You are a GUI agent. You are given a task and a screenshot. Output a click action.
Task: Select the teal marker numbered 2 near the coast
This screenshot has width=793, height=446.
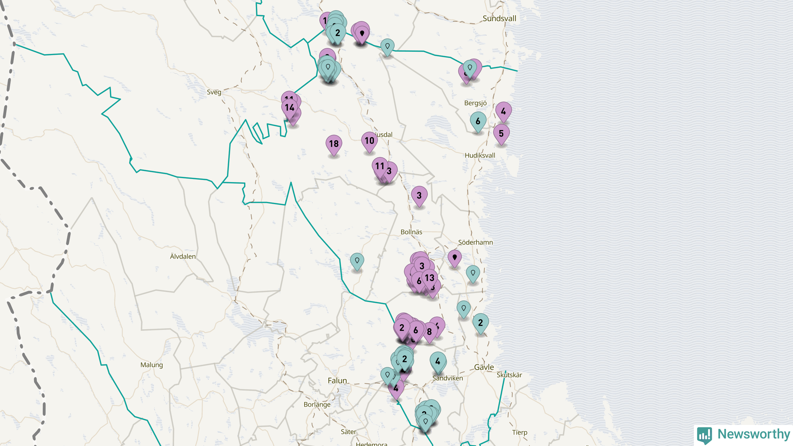point(480,324)
